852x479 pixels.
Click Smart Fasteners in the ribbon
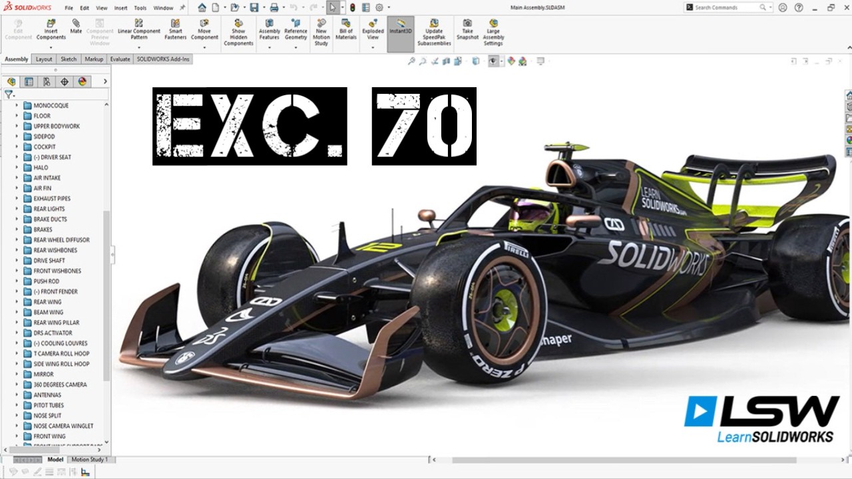click(x=176, y=30)
